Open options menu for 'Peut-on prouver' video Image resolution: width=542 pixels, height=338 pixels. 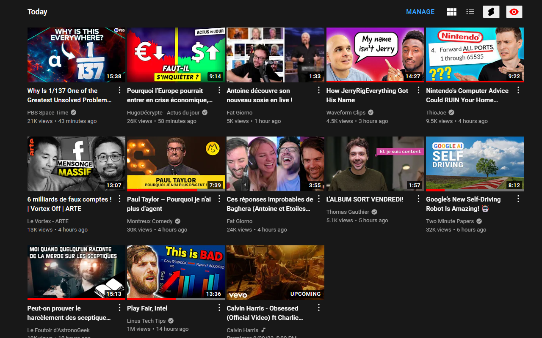point(119,308)
